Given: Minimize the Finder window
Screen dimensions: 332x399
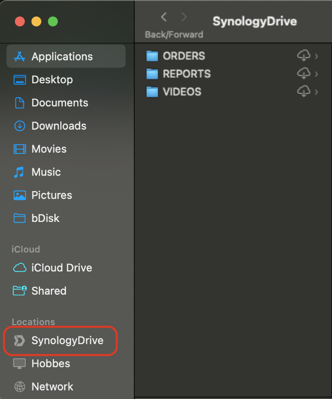Looking at the screenshot, I should [36, 21].
